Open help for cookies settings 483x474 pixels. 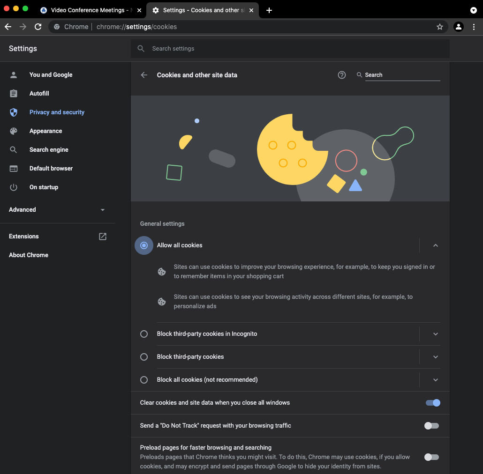(x=341, y=75)
